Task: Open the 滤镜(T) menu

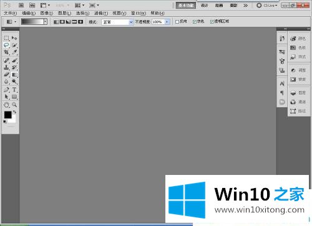Action: [x=101, y=13]
